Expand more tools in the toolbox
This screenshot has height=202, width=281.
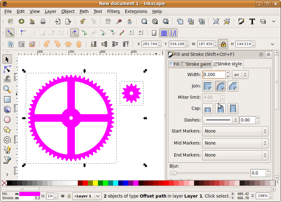7,175
